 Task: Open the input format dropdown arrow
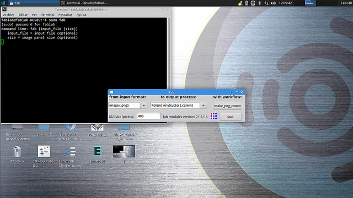tap(143, 105)
